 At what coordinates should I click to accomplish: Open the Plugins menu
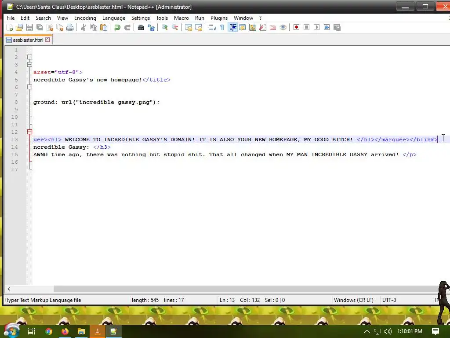(x=219, y=18)
